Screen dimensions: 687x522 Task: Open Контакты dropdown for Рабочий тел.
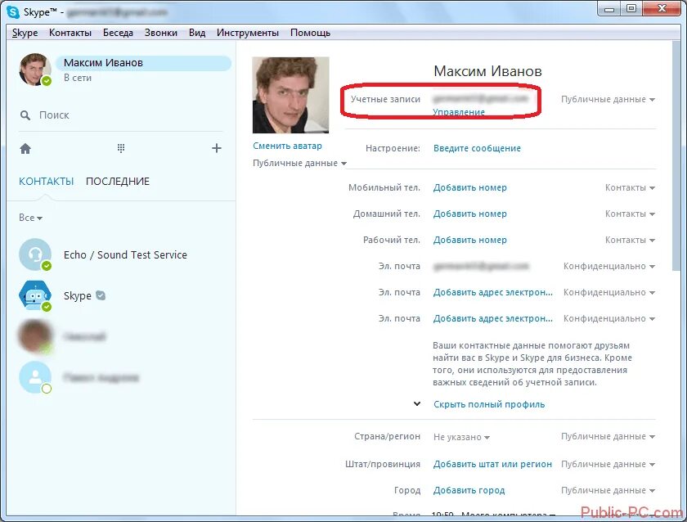(x=630, y=241)
